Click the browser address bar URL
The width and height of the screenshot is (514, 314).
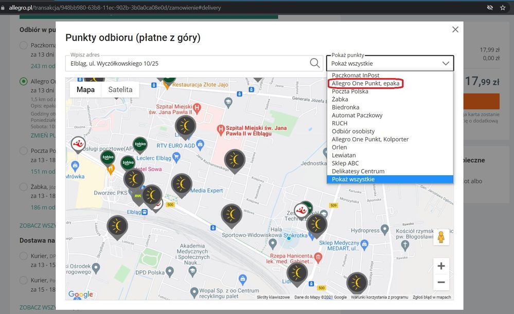[x=115, y=8]
